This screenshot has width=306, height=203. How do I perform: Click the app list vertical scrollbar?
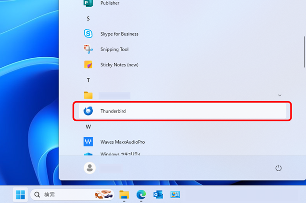pyautogui.click(x=304, y=48)
